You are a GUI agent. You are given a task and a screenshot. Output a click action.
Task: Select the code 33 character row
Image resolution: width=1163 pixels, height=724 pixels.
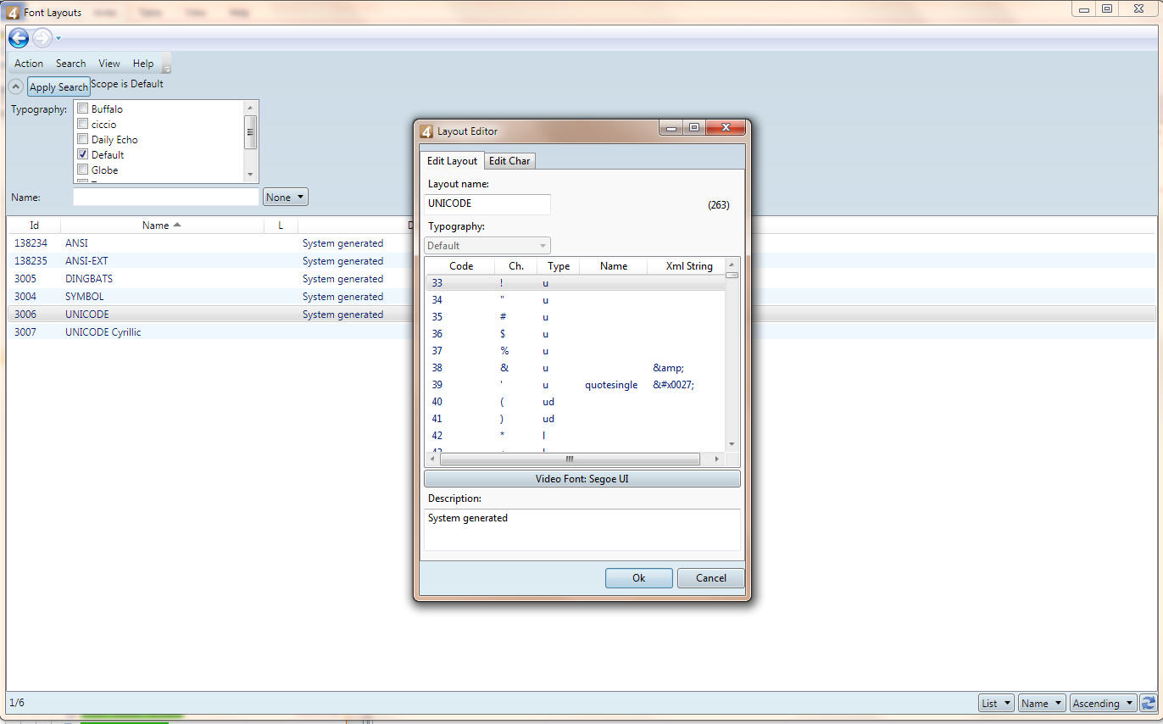click(576, 283)
